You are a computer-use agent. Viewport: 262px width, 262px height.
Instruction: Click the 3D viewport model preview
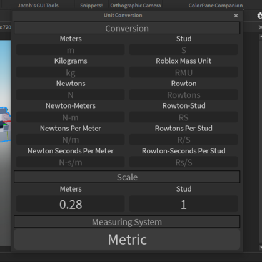click(5, 124)
